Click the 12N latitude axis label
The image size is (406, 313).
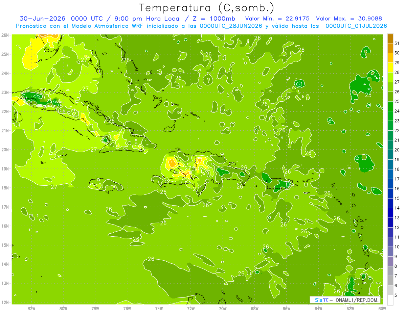tap(5, 302)
